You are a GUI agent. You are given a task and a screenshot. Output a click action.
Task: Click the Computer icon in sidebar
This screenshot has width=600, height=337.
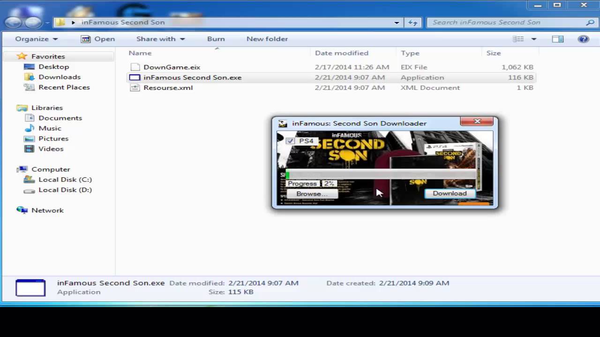(x=22, y=169)
